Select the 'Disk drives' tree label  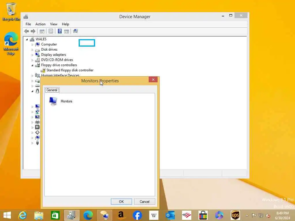(49, 49)
